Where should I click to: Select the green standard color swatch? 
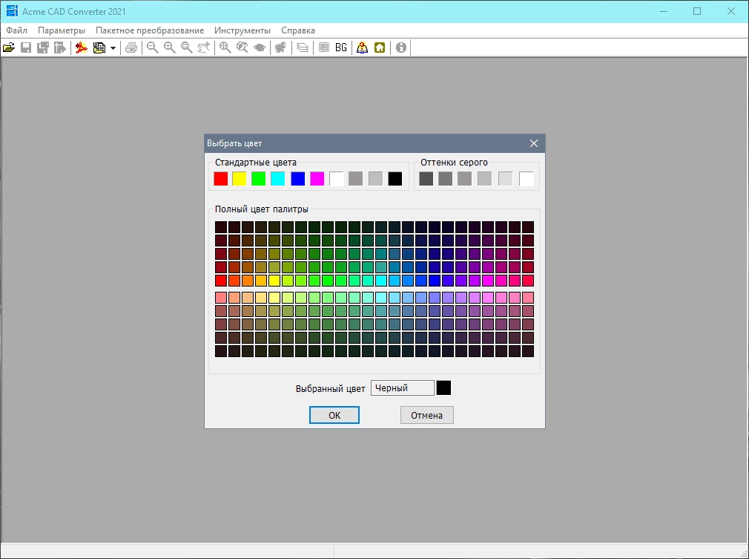click(x=258, y=179)
